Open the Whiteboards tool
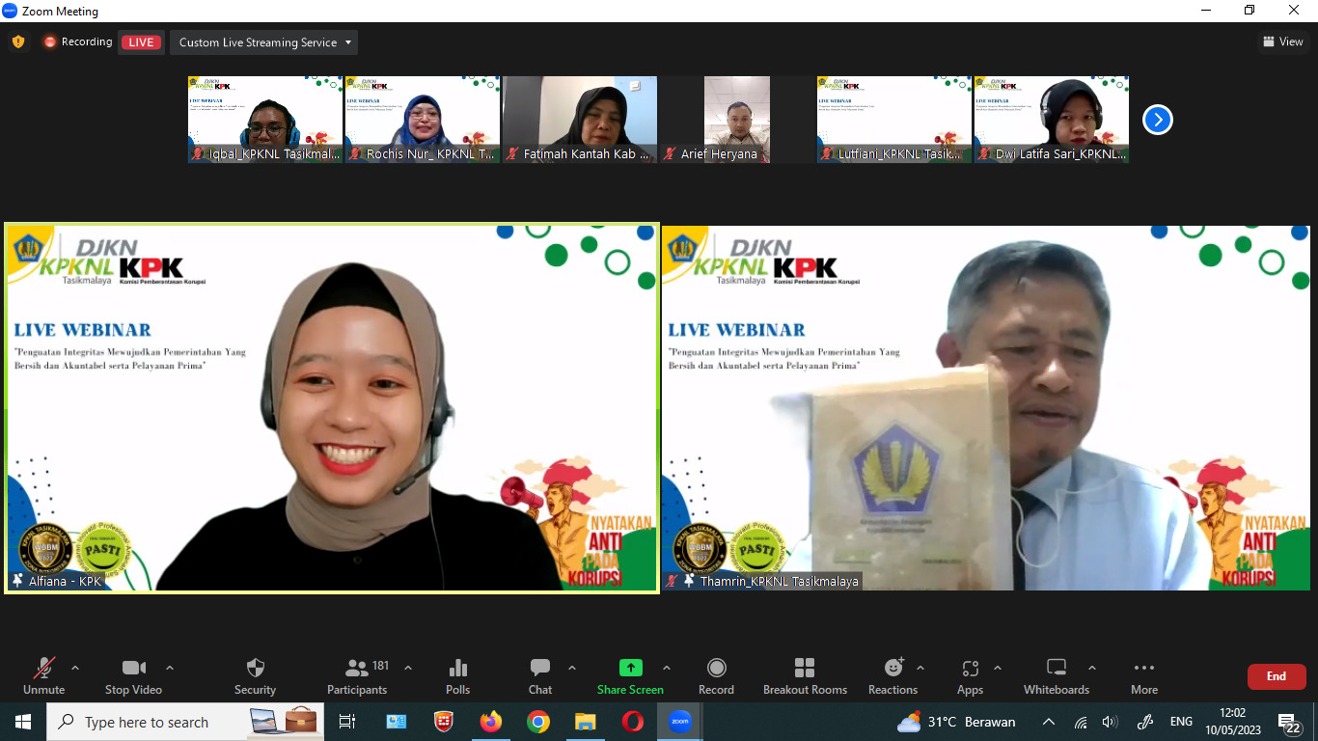This screenshot has width=1318, height=741. [x=1056, y=675]
